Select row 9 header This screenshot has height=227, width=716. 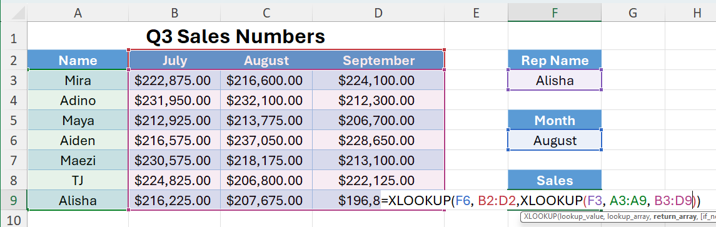tap(13, 200)
